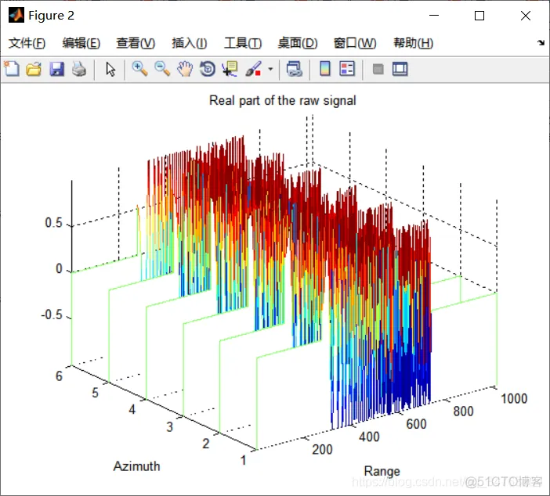550x496 pixels.
Task: Maximize the Figure 2 window
Action: 479,16
